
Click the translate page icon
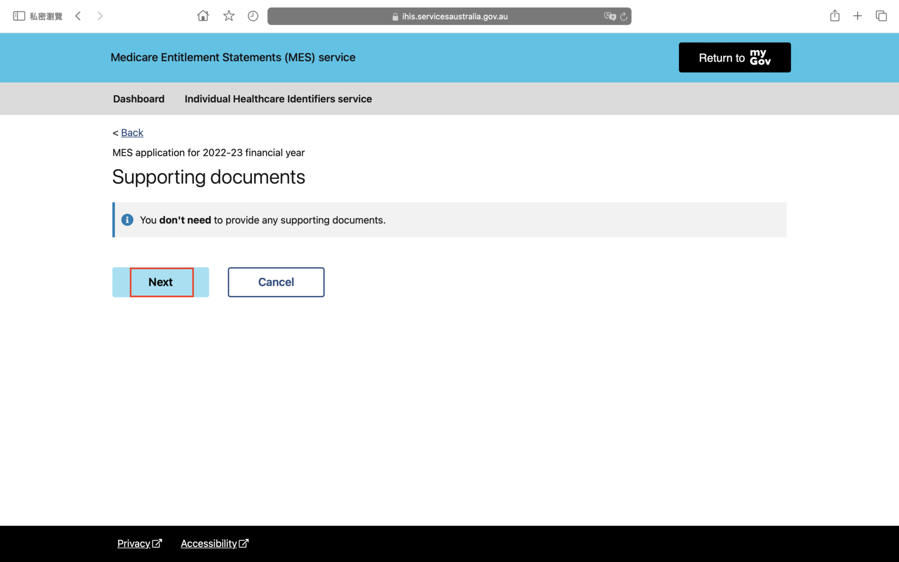coord(610,16)
